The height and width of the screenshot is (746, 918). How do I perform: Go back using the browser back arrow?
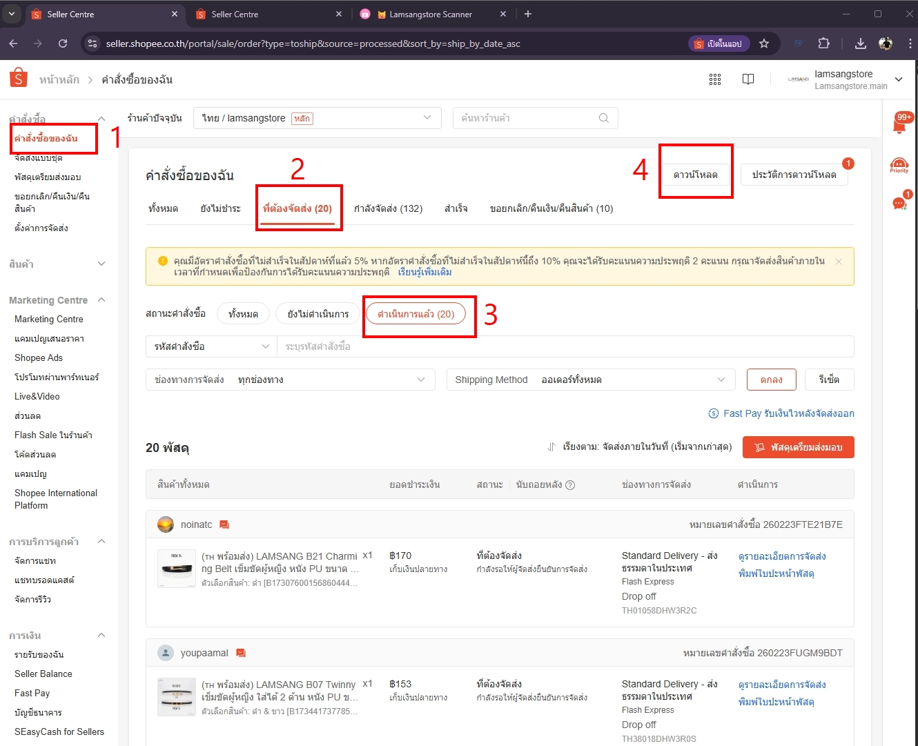point(14,43)
